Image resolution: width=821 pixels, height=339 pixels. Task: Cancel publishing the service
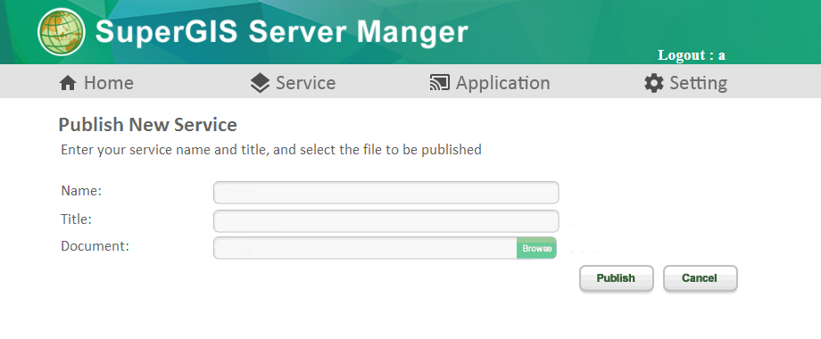(700, 278)
